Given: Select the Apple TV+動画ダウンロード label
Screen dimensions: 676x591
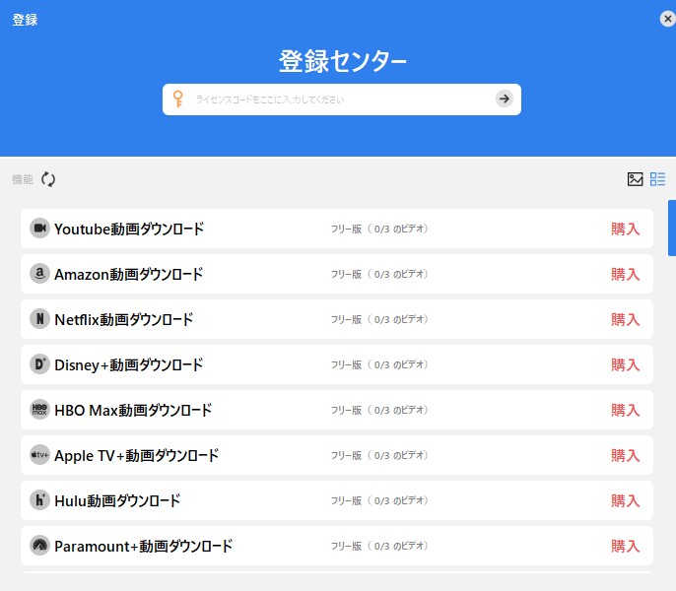Looking at the screenshot, I should click(x=137, y=455).
